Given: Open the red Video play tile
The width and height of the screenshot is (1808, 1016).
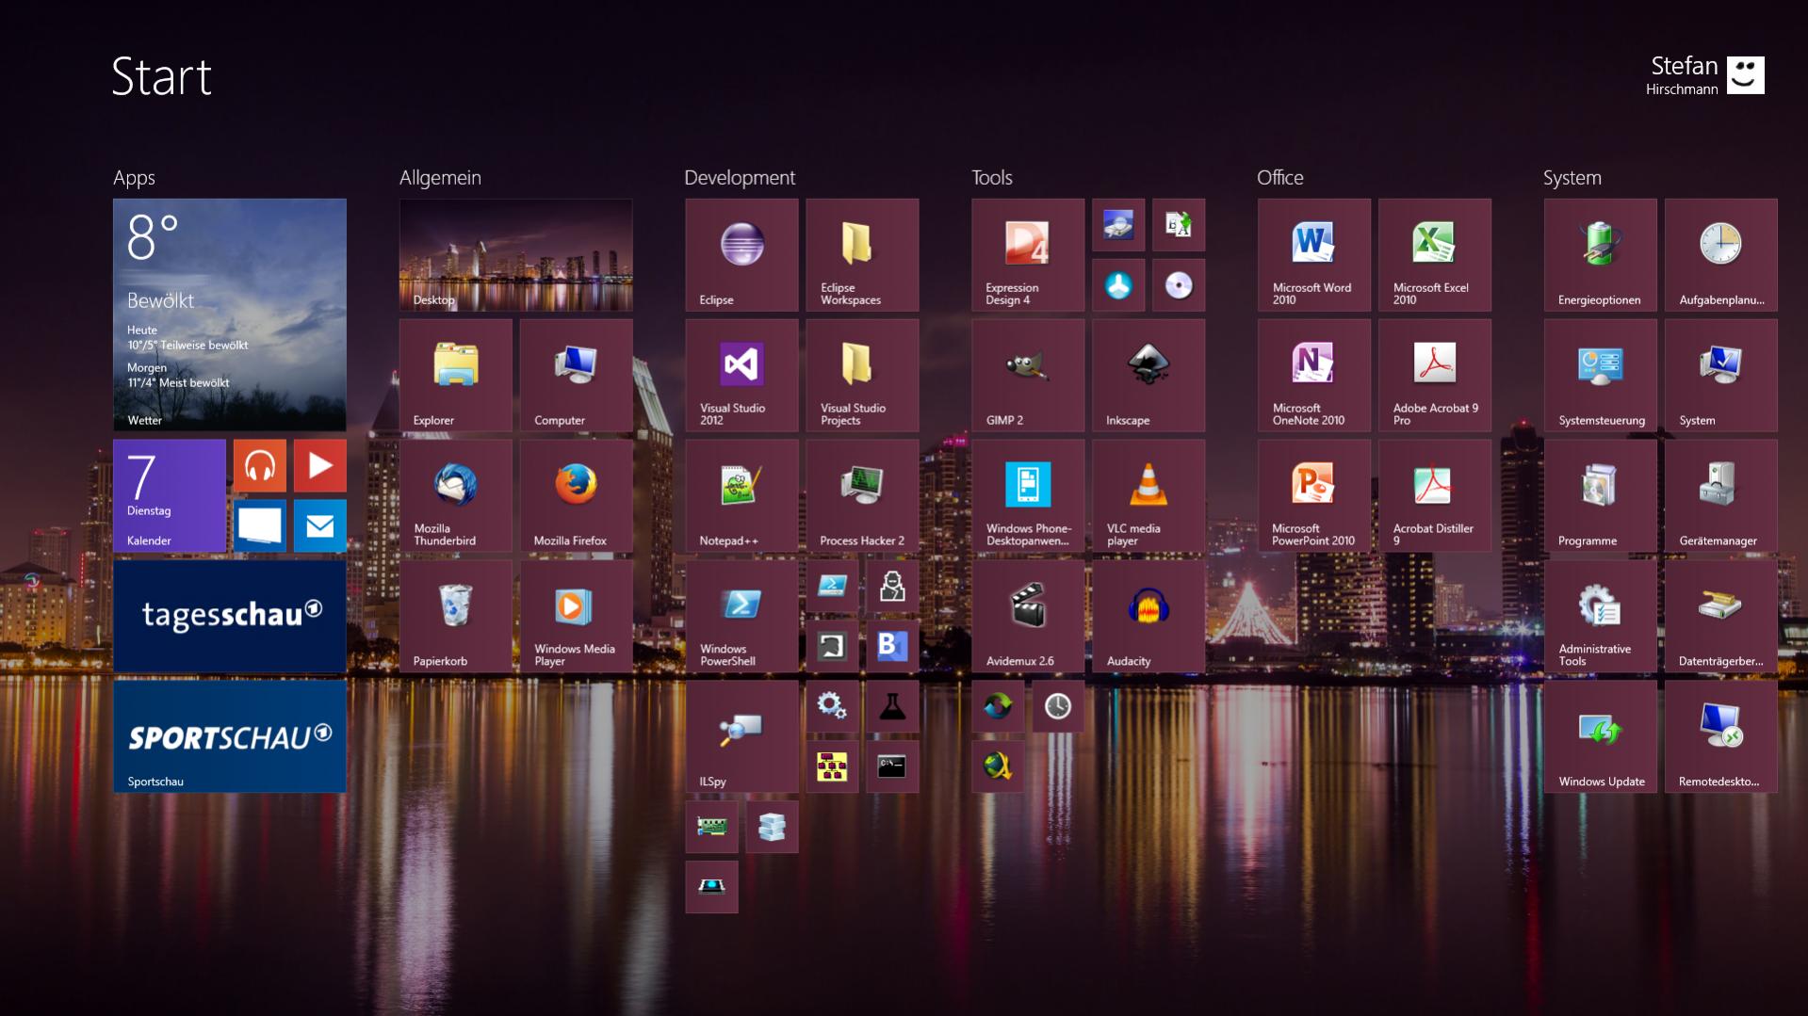Looking at the screenshot, I should pos(319,465).
